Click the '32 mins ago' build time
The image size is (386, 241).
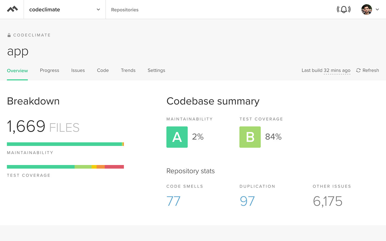[337, 70]
